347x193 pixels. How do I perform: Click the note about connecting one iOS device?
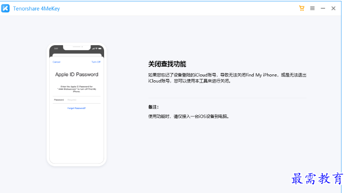[x=189, y=116]
